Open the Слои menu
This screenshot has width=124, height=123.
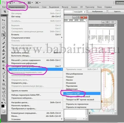tap(44, 7)
